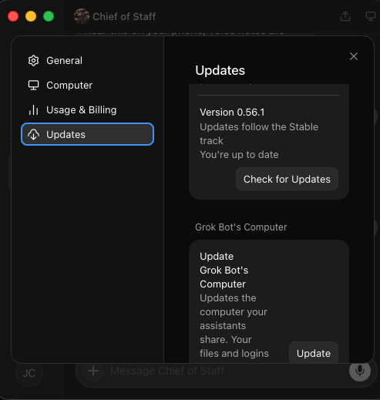Click the share icon in title bar

345,16
